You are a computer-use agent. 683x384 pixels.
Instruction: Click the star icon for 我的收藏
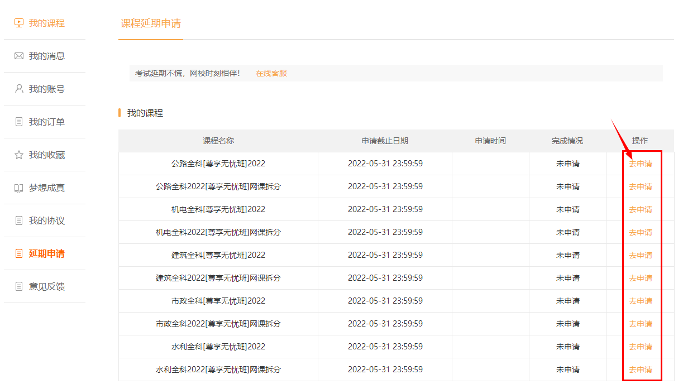pos(19,155)
